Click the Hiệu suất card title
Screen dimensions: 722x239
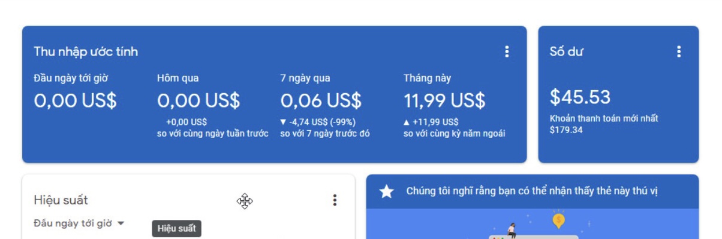coord(61,200)
